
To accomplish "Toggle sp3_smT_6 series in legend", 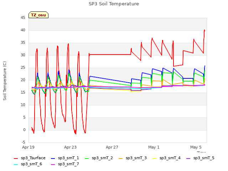I will point(28,164).
